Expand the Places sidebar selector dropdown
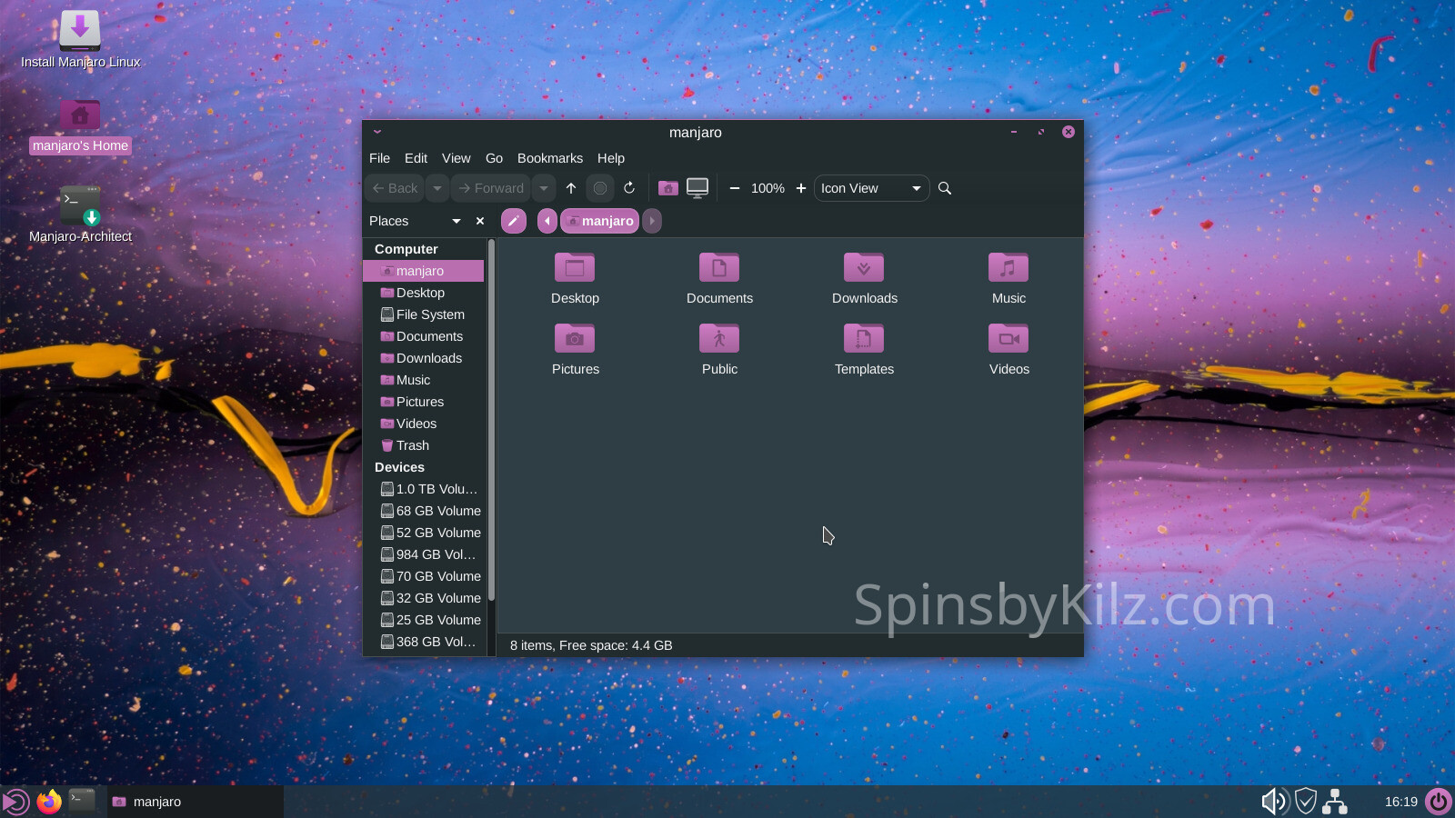 [456, 221]
